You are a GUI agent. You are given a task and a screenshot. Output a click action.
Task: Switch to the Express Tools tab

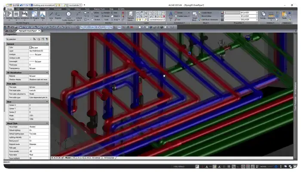[99, 9]
